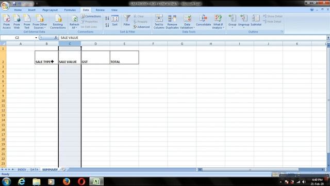330x186 pixels.
Task: Click Edit Links in Connections group
Action: point(89,27)
